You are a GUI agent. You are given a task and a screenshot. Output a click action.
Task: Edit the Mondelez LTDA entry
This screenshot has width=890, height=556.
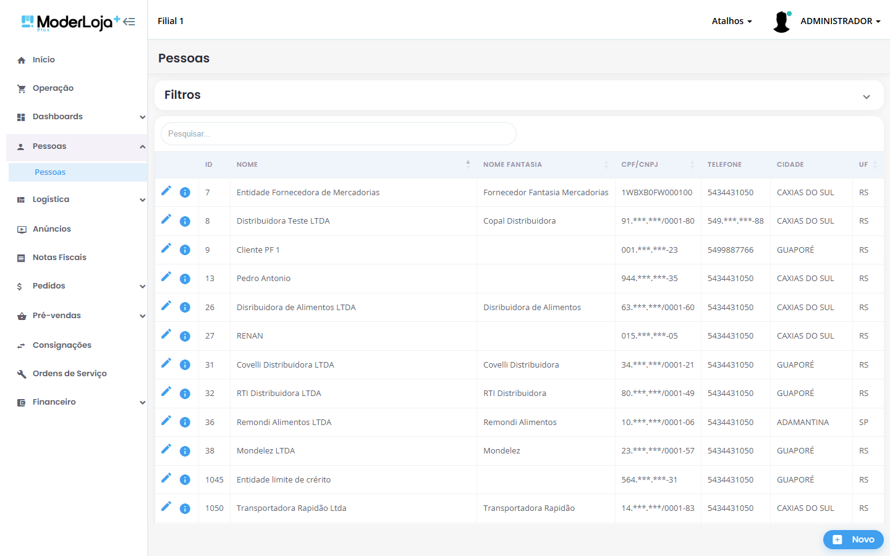tap(166, 449)
